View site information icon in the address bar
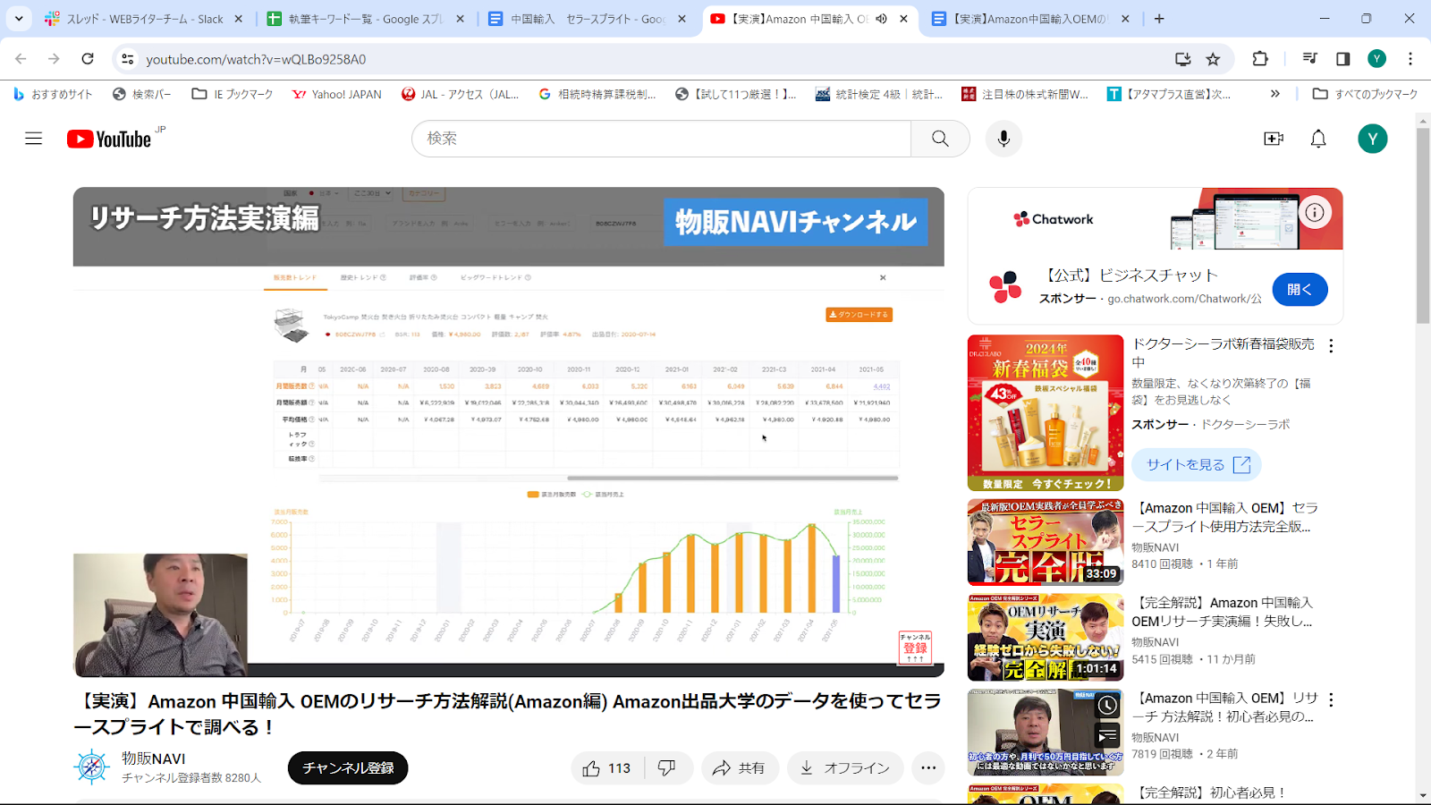The width and height of the screenshot is (1431, 805). [x=128, y=59]
